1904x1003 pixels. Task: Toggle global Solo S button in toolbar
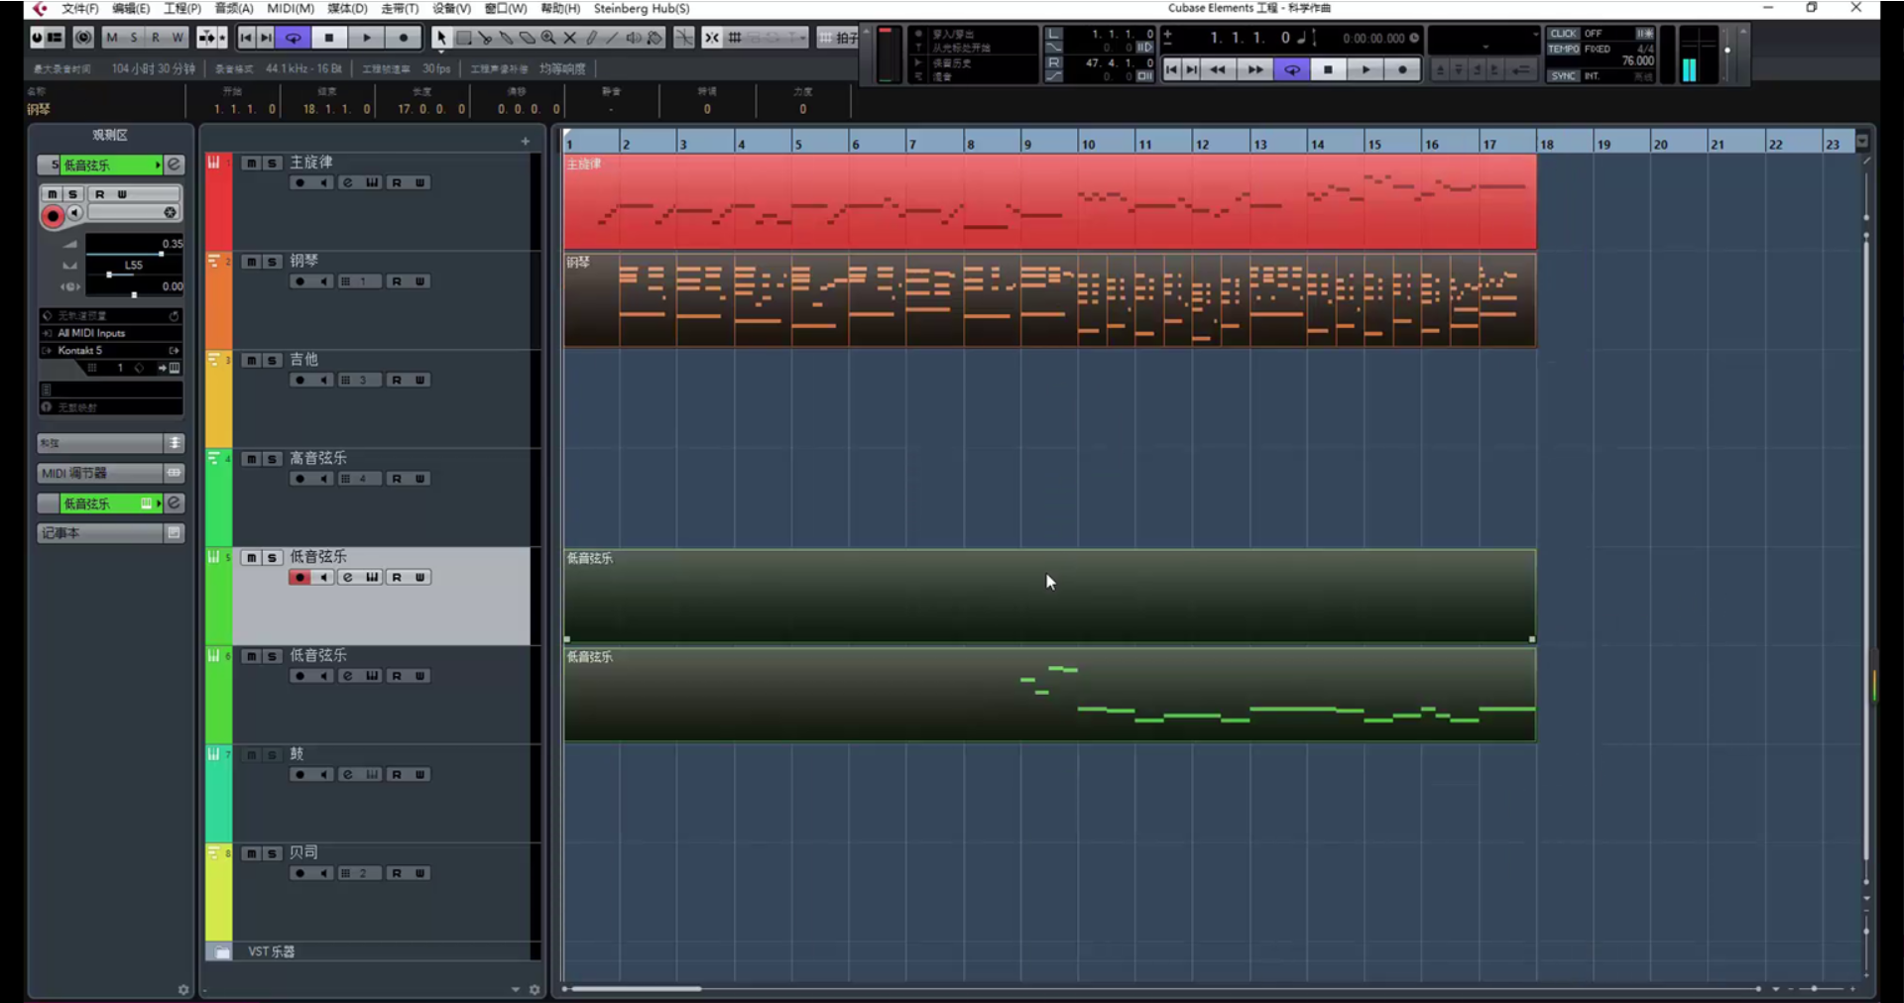click(134, 38)
